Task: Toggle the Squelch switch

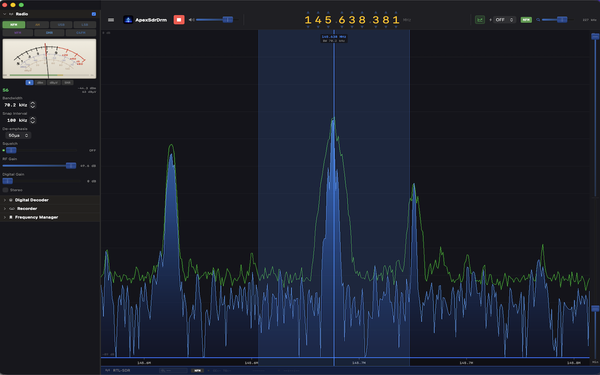Action: click(11, 150)
